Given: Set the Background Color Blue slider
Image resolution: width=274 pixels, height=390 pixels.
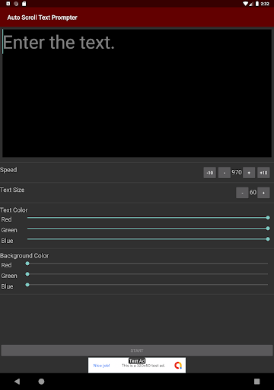Looking at the screenshot, I should point(148,285).
